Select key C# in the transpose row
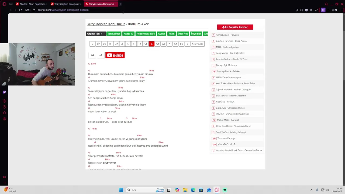This screenshot has height=194, width=345. click(x=98, y=44)
